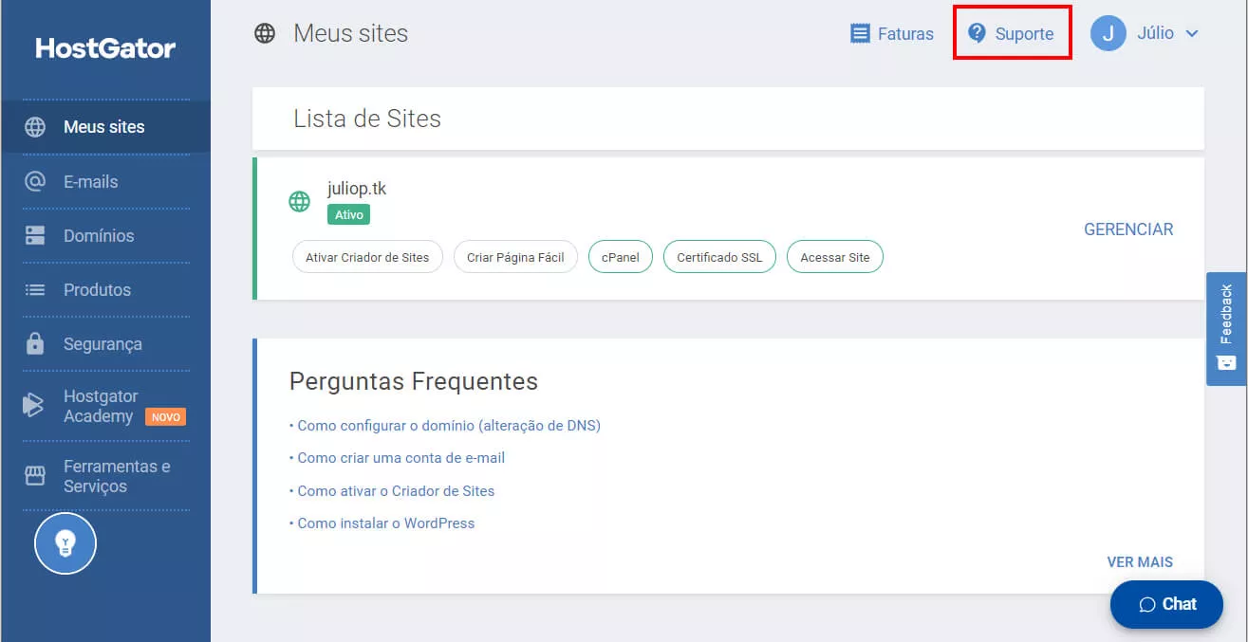This screenshot has width=1248, height=642.
Task: Click GERENCIAR for juliop.tk
Action: coord(1128,229)
